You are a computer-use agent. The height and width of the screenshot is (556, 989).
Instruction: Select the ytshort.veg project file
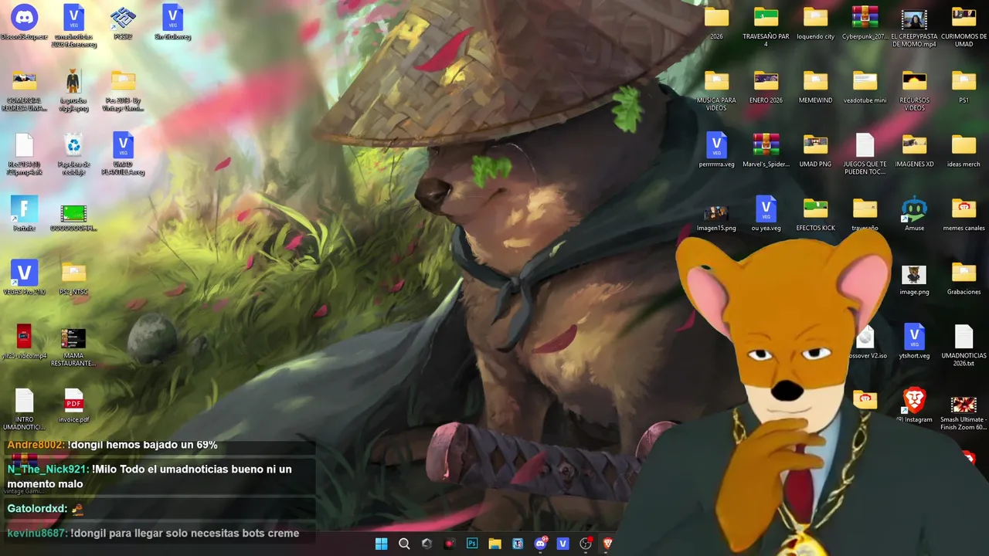point(914,341)
